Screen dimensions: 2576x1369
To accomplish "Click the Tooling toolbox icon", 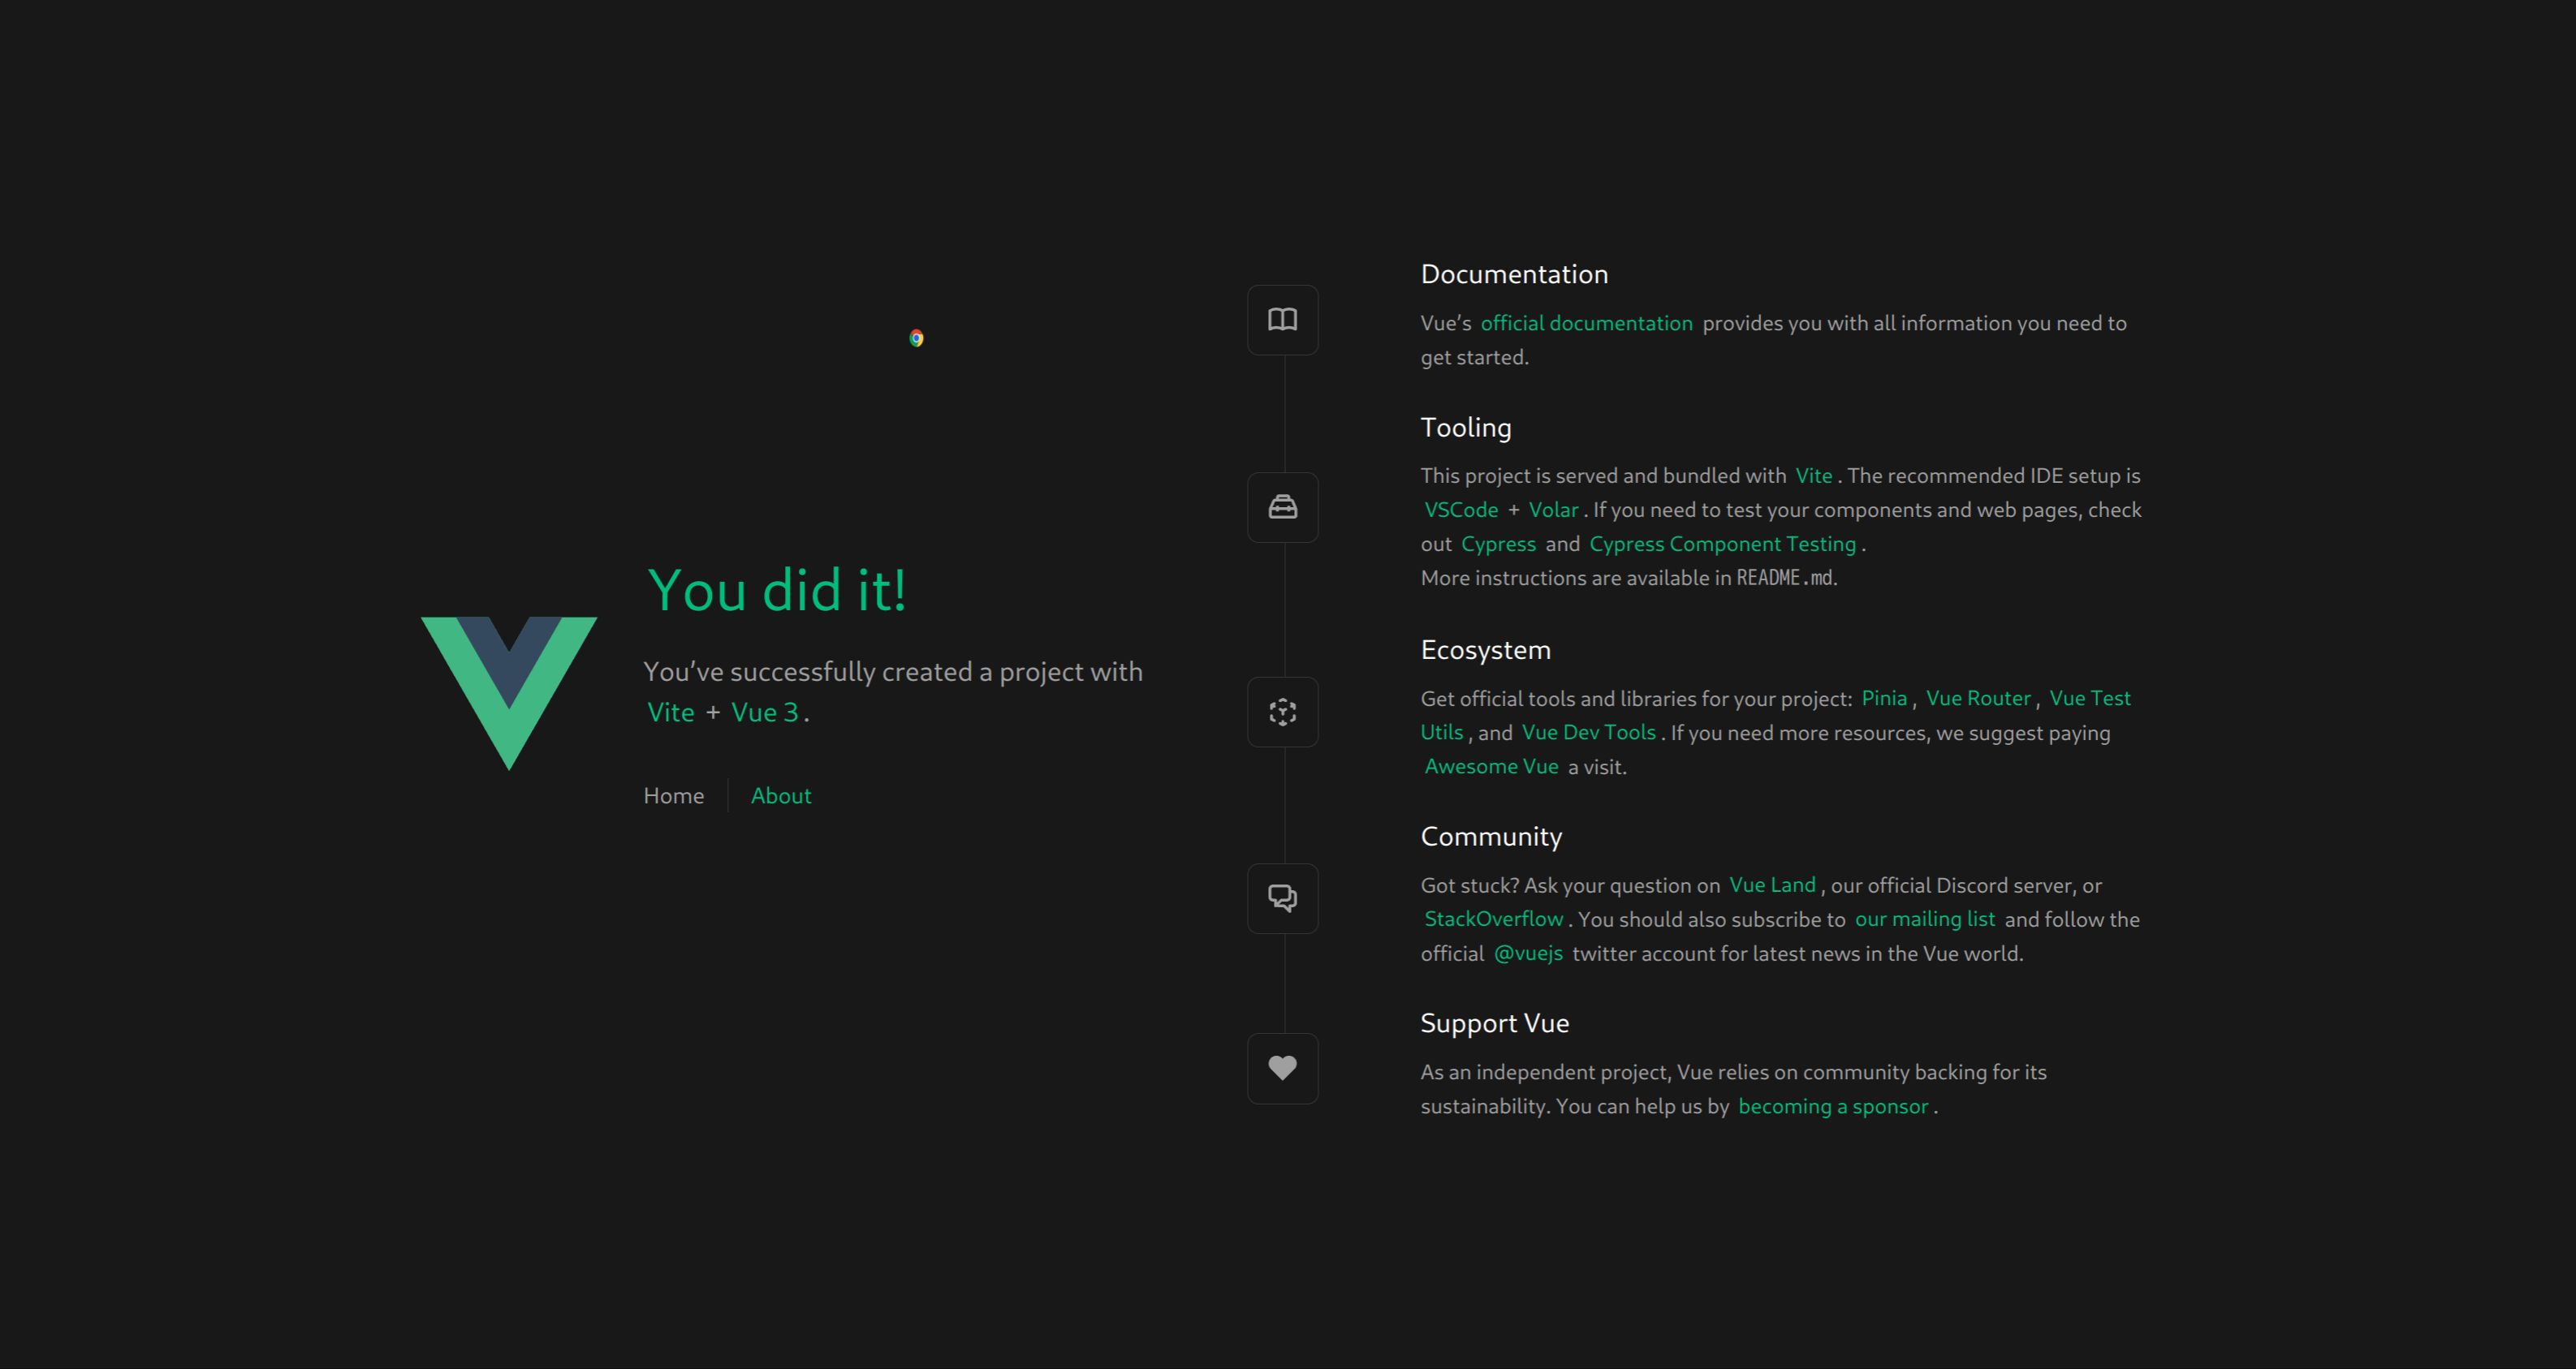I will point(1282,508).
